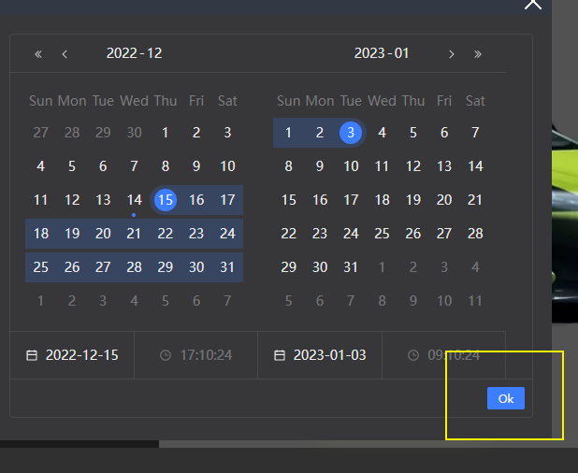The width and height of the screenshot is (578, 473).
Task: Select greyed-out November 30 in left calendar
Action: coord(134,133)
